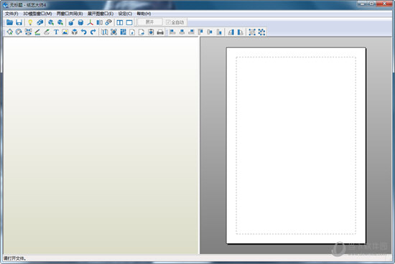
Task: Click the fold-lines icon after the redo arrow
Action: (104, 32)
